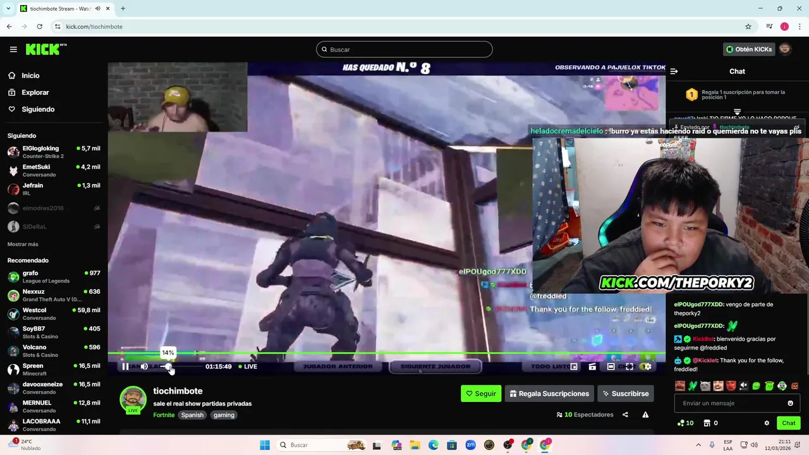Select the Spanish tag
The width and height of the screenshot is (809, 455).
point(192,415)
